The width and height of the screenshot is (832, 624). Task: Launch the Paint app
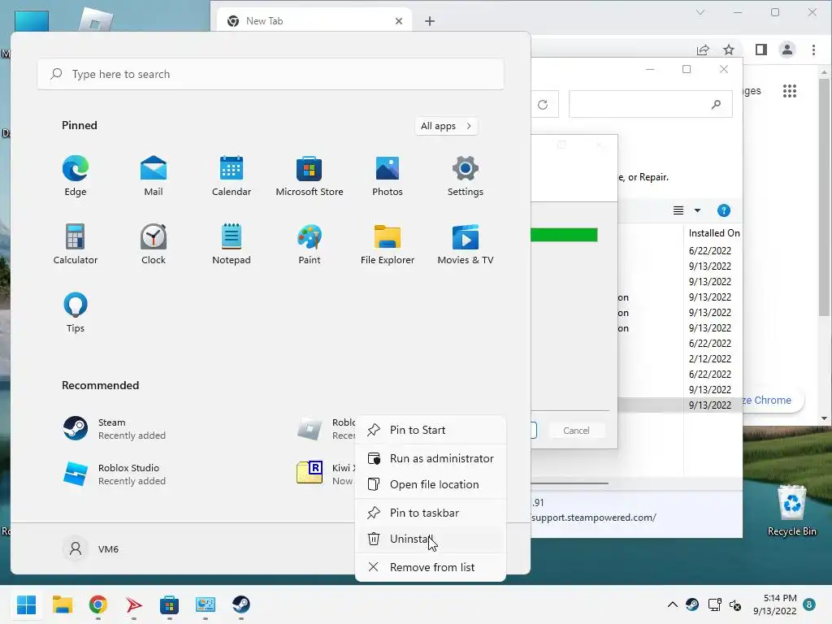point(310,244)
